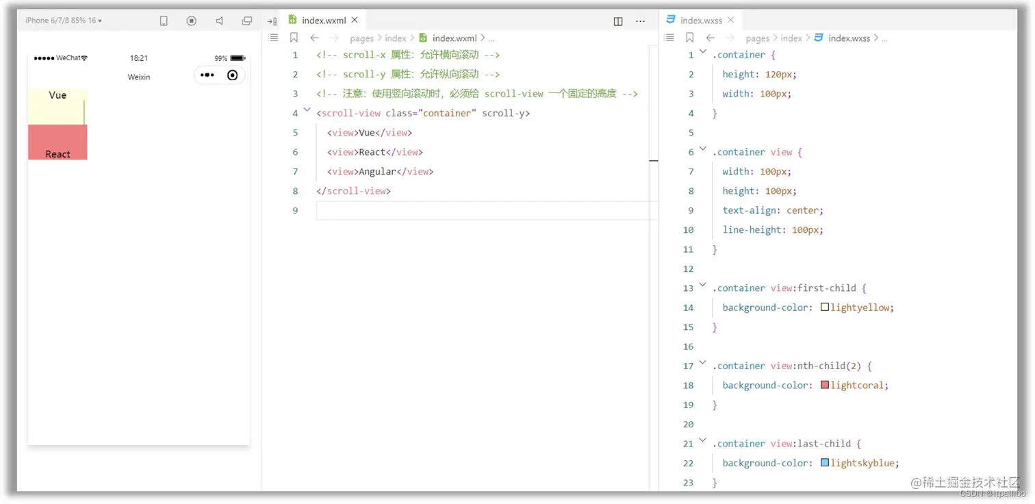
Task: Click the '<view>React</view>' code line
Action: coord(375,152)
